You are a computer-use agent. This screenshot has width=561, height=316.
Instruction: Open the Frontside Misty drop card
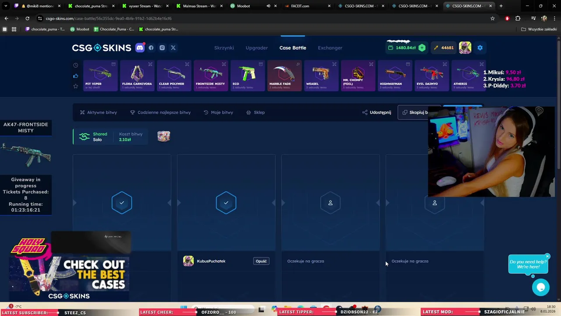tap(211, 76)
